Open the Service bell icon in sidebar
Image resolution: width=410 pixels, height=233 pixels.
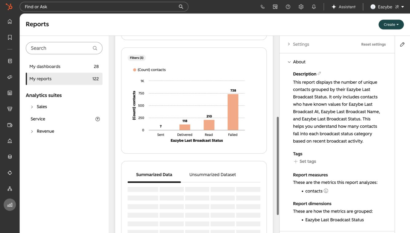pos(10,141)
